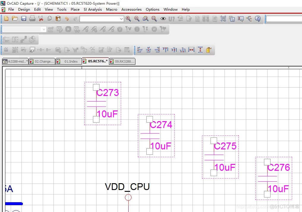Select the C273 reference label

(x=108, y=93)
